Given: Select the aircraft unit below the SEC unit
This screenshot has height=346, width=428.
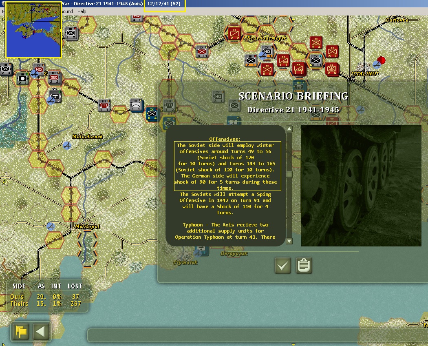Looking at the screenshot, I should click(x=55, y=96).
